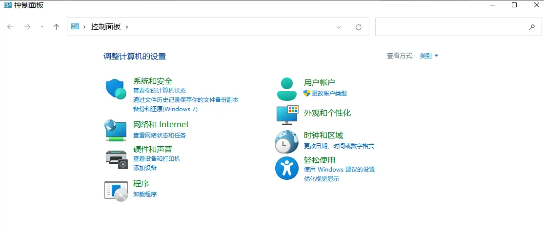Click the forward arrow navigation button
Viewport: 544px width, 232px height.
pos(27,27)
